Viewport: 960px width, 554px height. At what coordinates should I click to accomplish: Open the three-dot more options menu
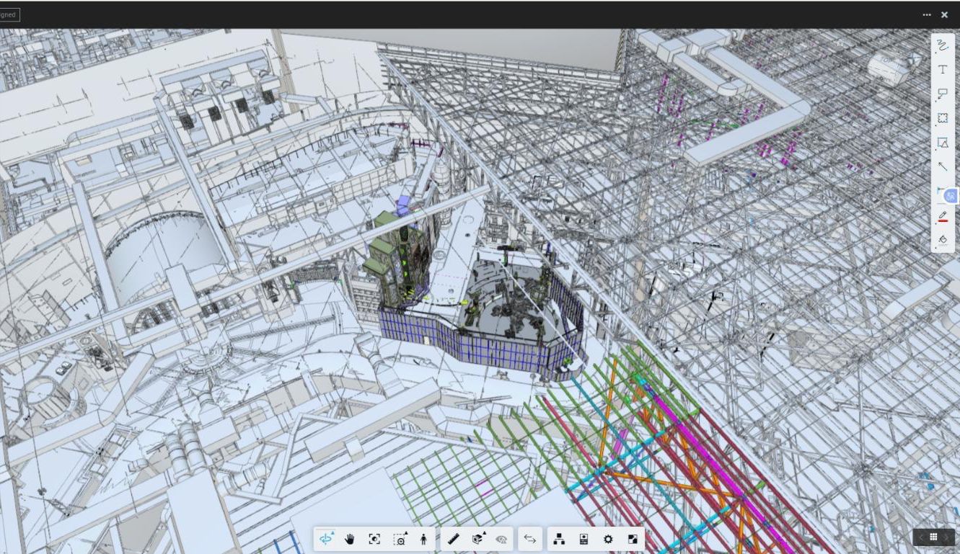[x=927, y=15]
